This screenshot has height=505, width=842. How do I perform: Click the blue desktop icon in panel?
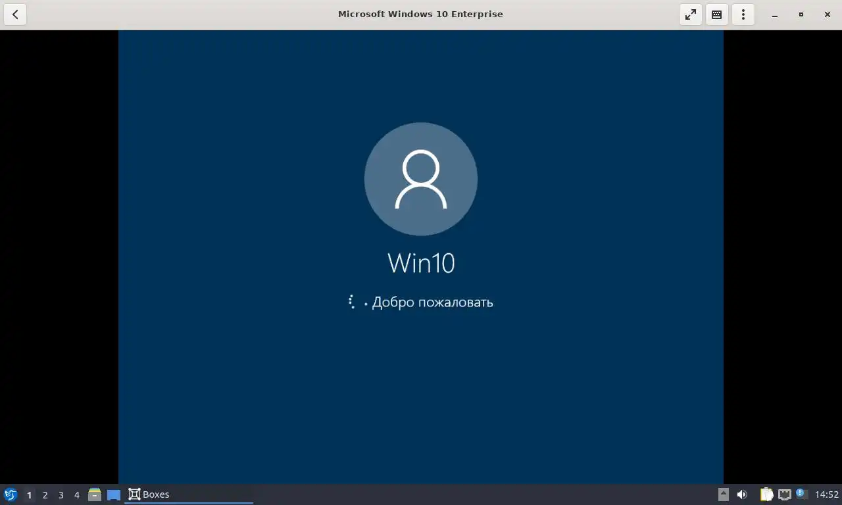click(x=114, y=494)
